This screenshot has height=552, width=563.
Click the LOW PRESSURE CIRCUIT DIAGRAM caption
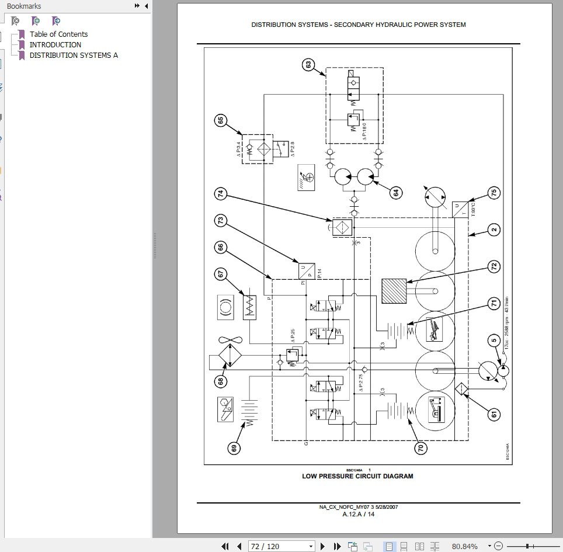357,476
